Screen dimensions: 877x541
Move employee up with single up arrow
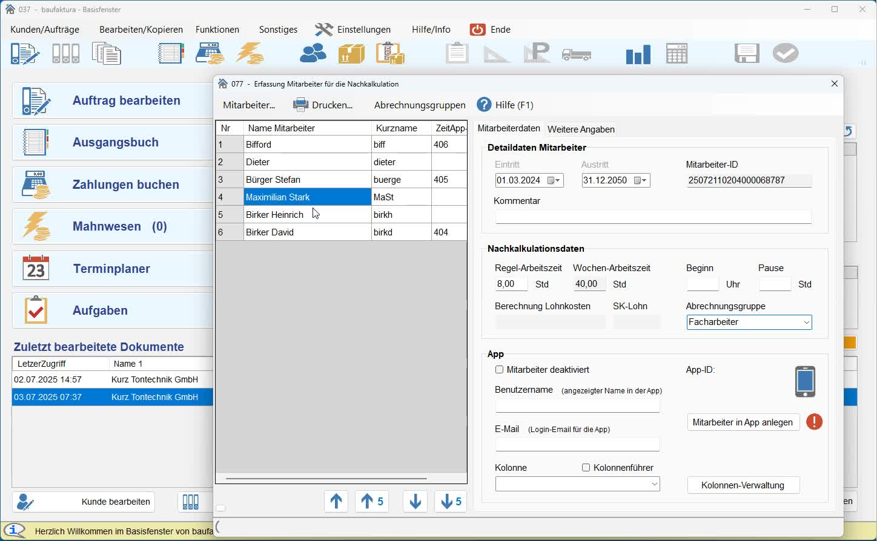pos(336,501)
